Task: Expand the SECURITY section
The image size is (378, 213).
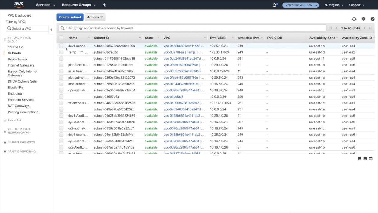Action: pos(5,120)
